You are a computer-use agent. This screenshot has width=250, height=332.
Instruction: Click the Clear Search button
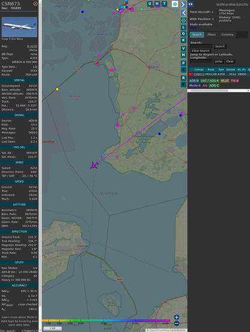[x=201, y=51]
